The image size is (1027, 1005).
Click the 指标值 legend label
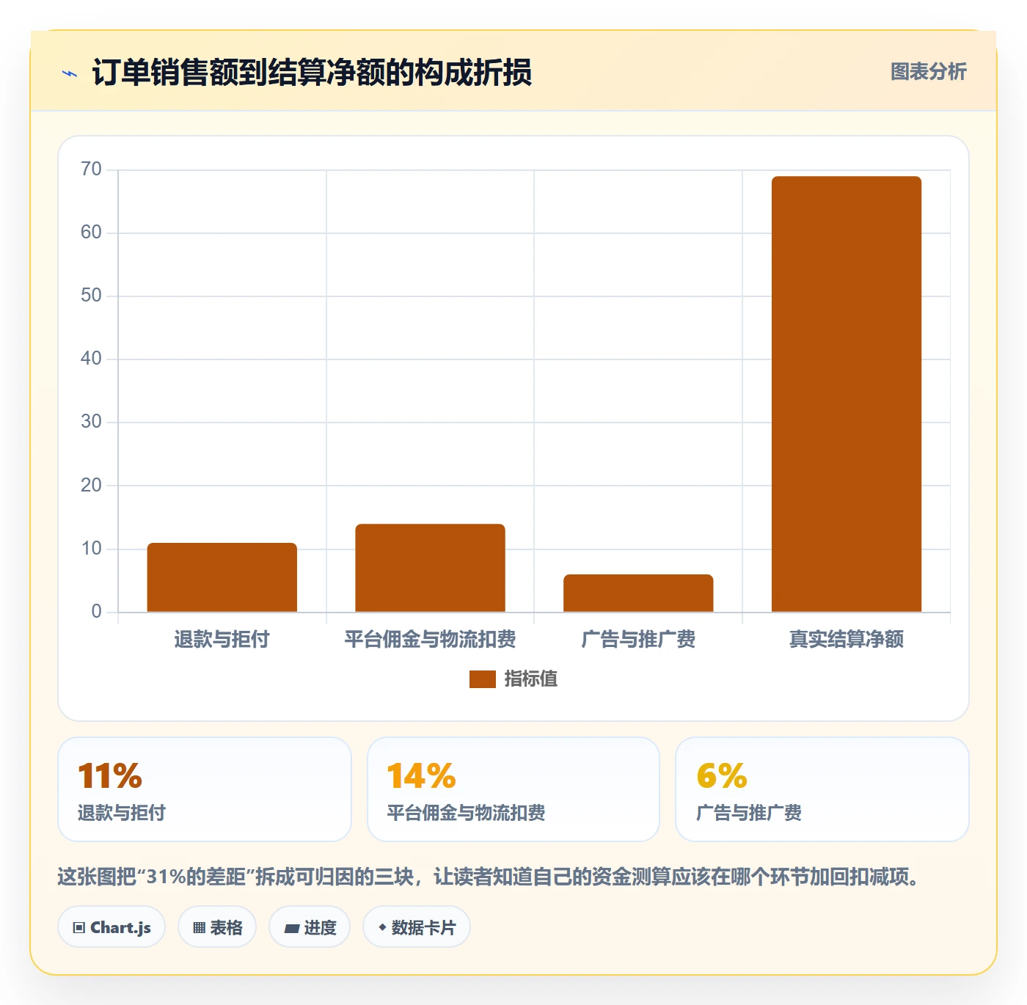coord(531,679)
